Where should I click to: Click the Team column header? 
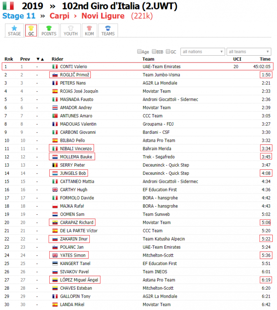pyautogui.click(x=148, y=59)
